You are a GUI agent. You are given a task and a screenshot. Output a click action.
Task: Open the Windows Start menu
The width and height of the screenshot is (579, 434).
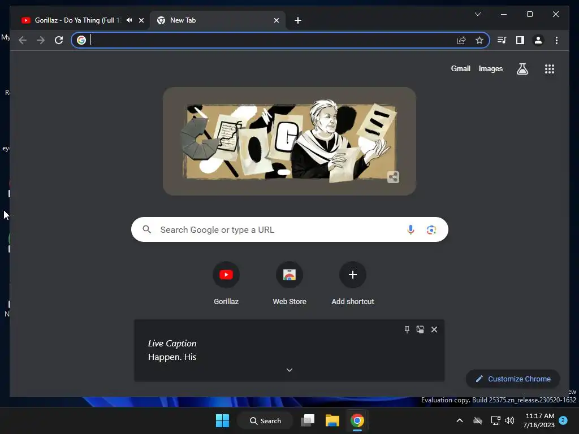coord(222,420)
